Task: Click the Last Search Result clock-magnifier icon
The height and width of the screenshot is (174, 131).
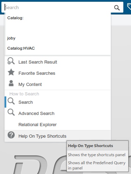Action: click(x=11, y=61)
